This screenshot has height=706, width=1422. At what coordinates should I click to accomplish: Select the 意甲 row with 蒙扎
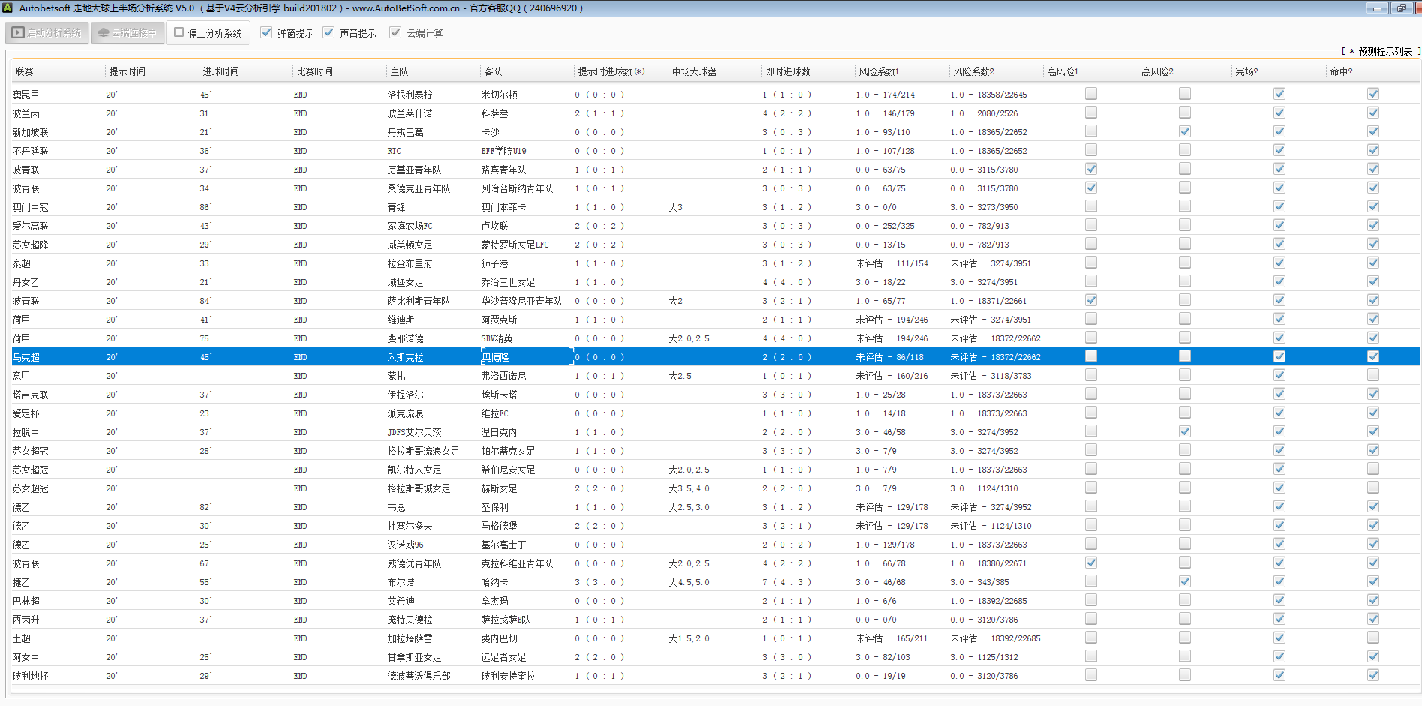[396, 376]
